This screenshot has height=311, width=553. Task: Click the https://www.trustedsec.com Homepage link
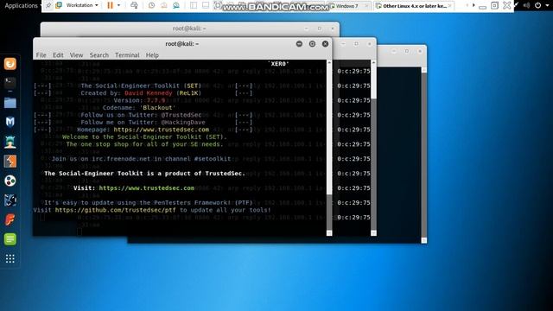pos(162,130)
